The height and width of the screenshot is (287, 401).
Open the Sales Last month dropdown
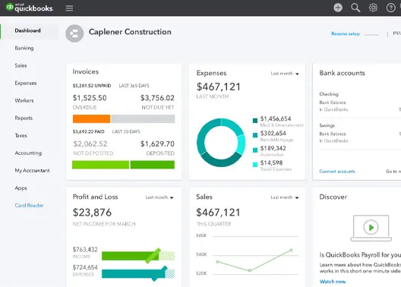pos(285,197)
